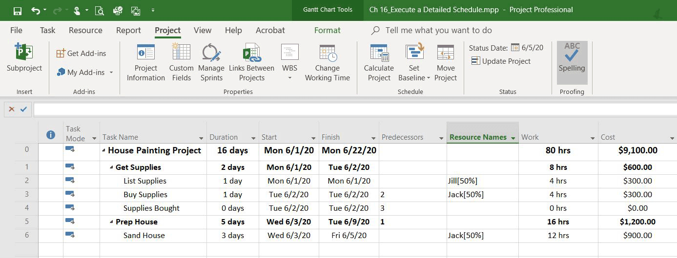This screenshot has width=677, height=258.
Task: Click Update Project
Action: 501,61
